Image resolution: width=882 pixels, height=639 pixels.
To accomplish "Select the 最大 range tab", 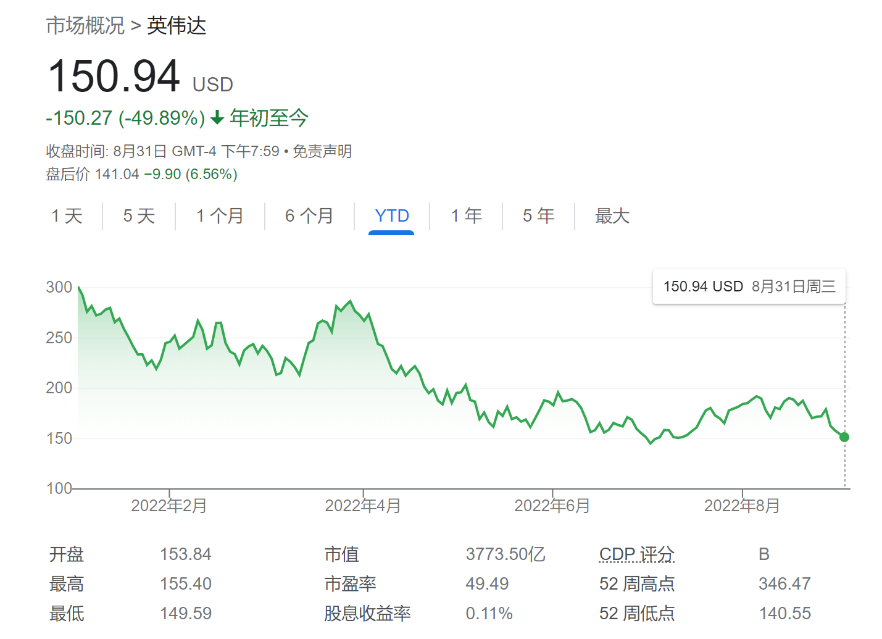I will coord(612,216).
